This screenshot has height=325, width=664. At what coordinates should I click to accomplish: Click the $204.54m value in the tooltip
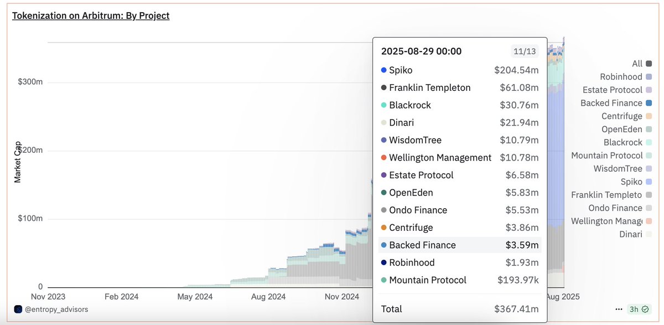point(516,70)
